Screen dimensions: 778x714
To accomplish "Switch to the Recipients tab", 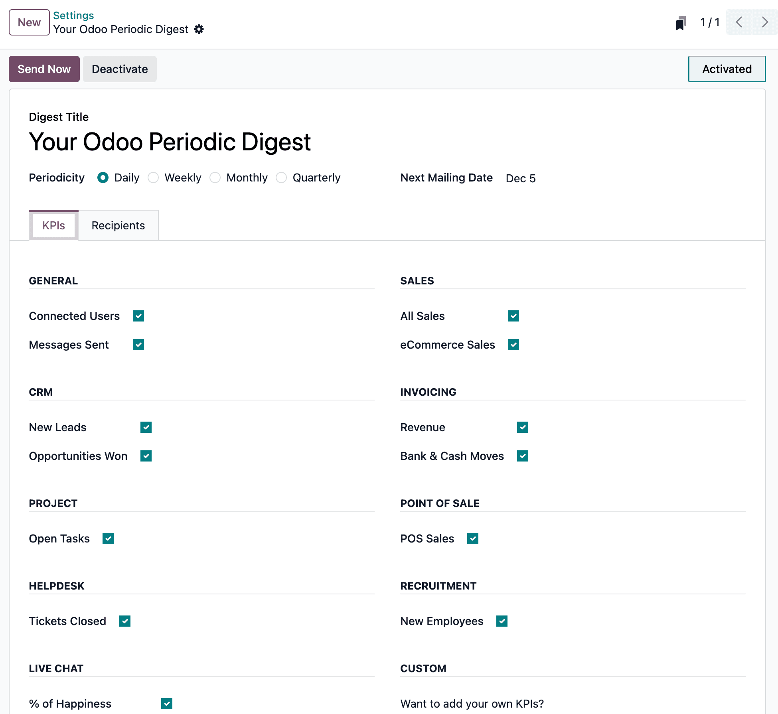I will [118, 225].
